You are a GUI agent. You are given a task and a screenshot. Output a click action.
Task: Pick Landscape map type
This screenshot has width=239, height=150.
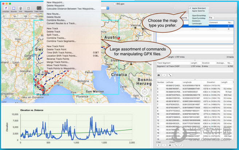pyautogui.click(x=197, y=23)
